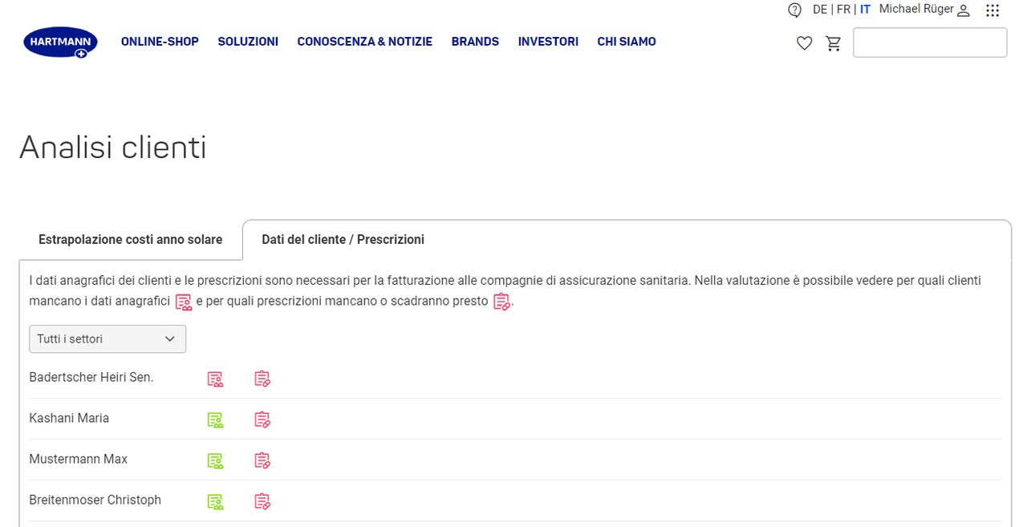This screenshot has height=527, width=1027.
Task: Click the prescription icon for Kashani Maria
Action: coord(262,420)
